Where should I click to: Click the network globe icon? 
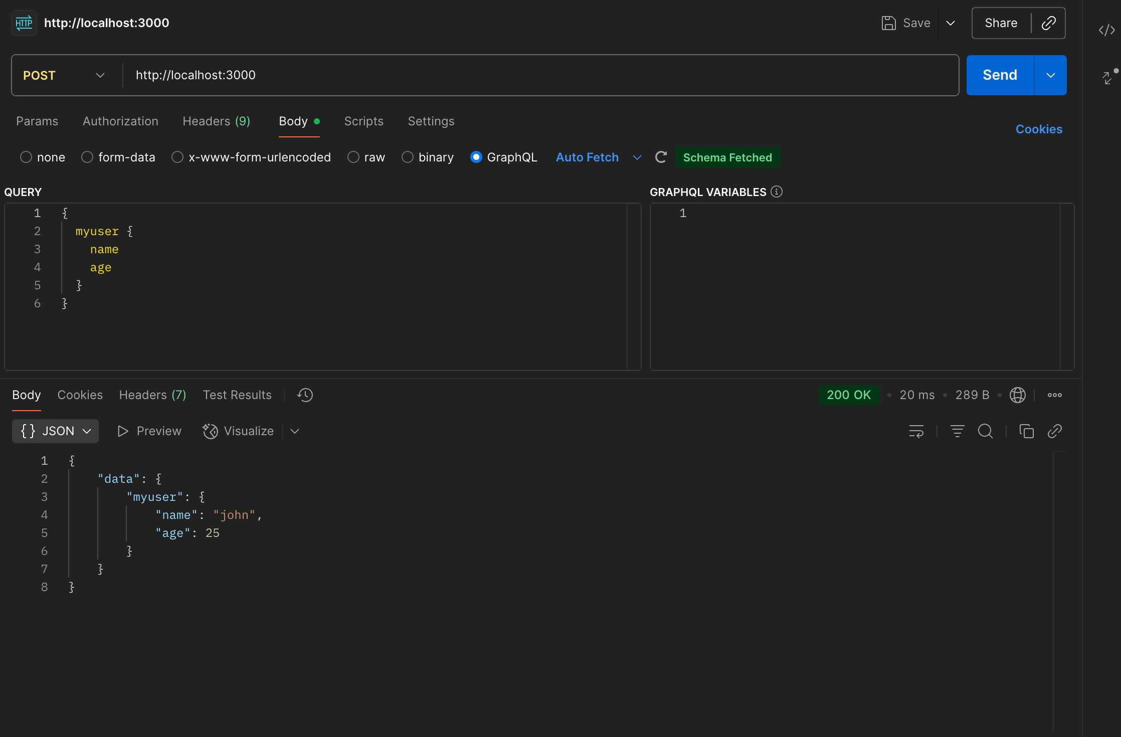1017,395
